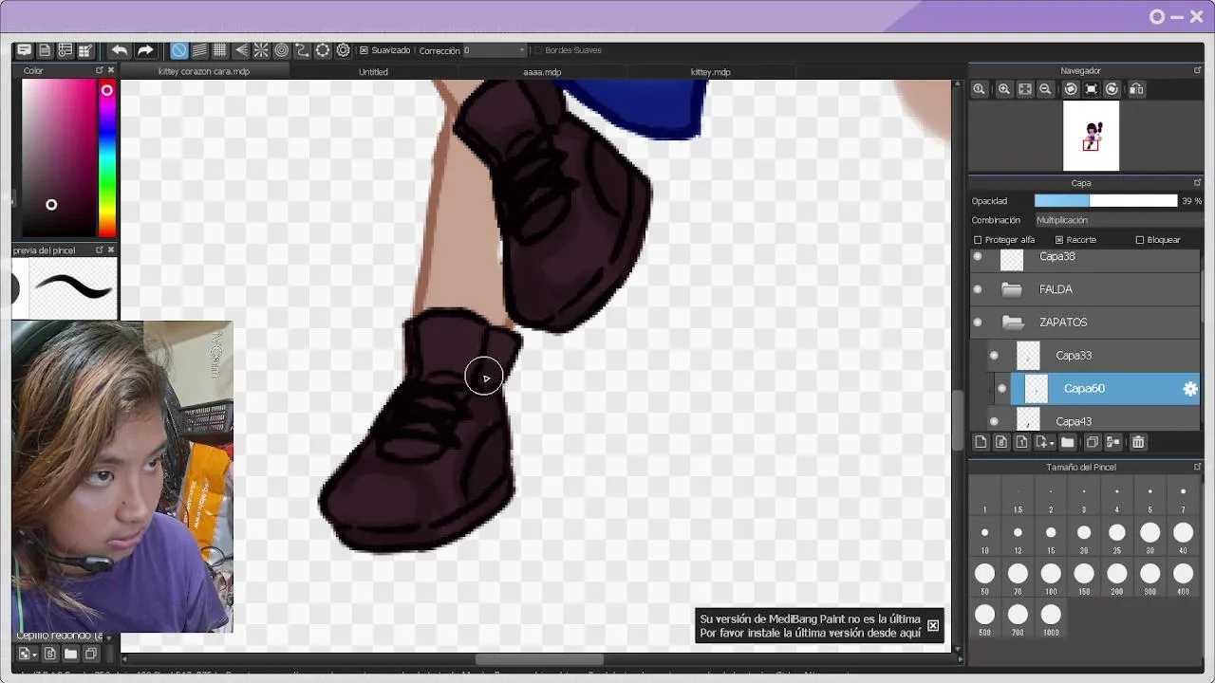Screen dimensions: 1215x683
Task: Expand the FALDA folder
Action: coord(1012,289)
